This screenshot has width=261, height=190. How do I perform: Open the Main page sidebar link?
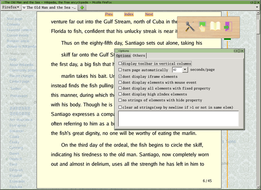pos(15,19)
